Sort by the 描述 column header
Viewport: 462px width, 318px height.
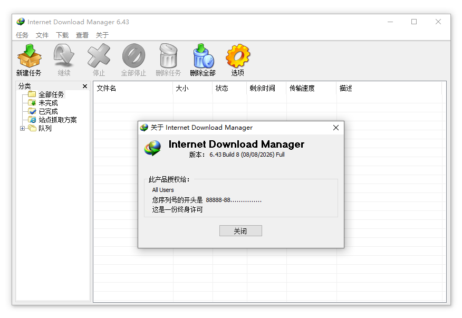pyautogui.click(x=389, y=88)
